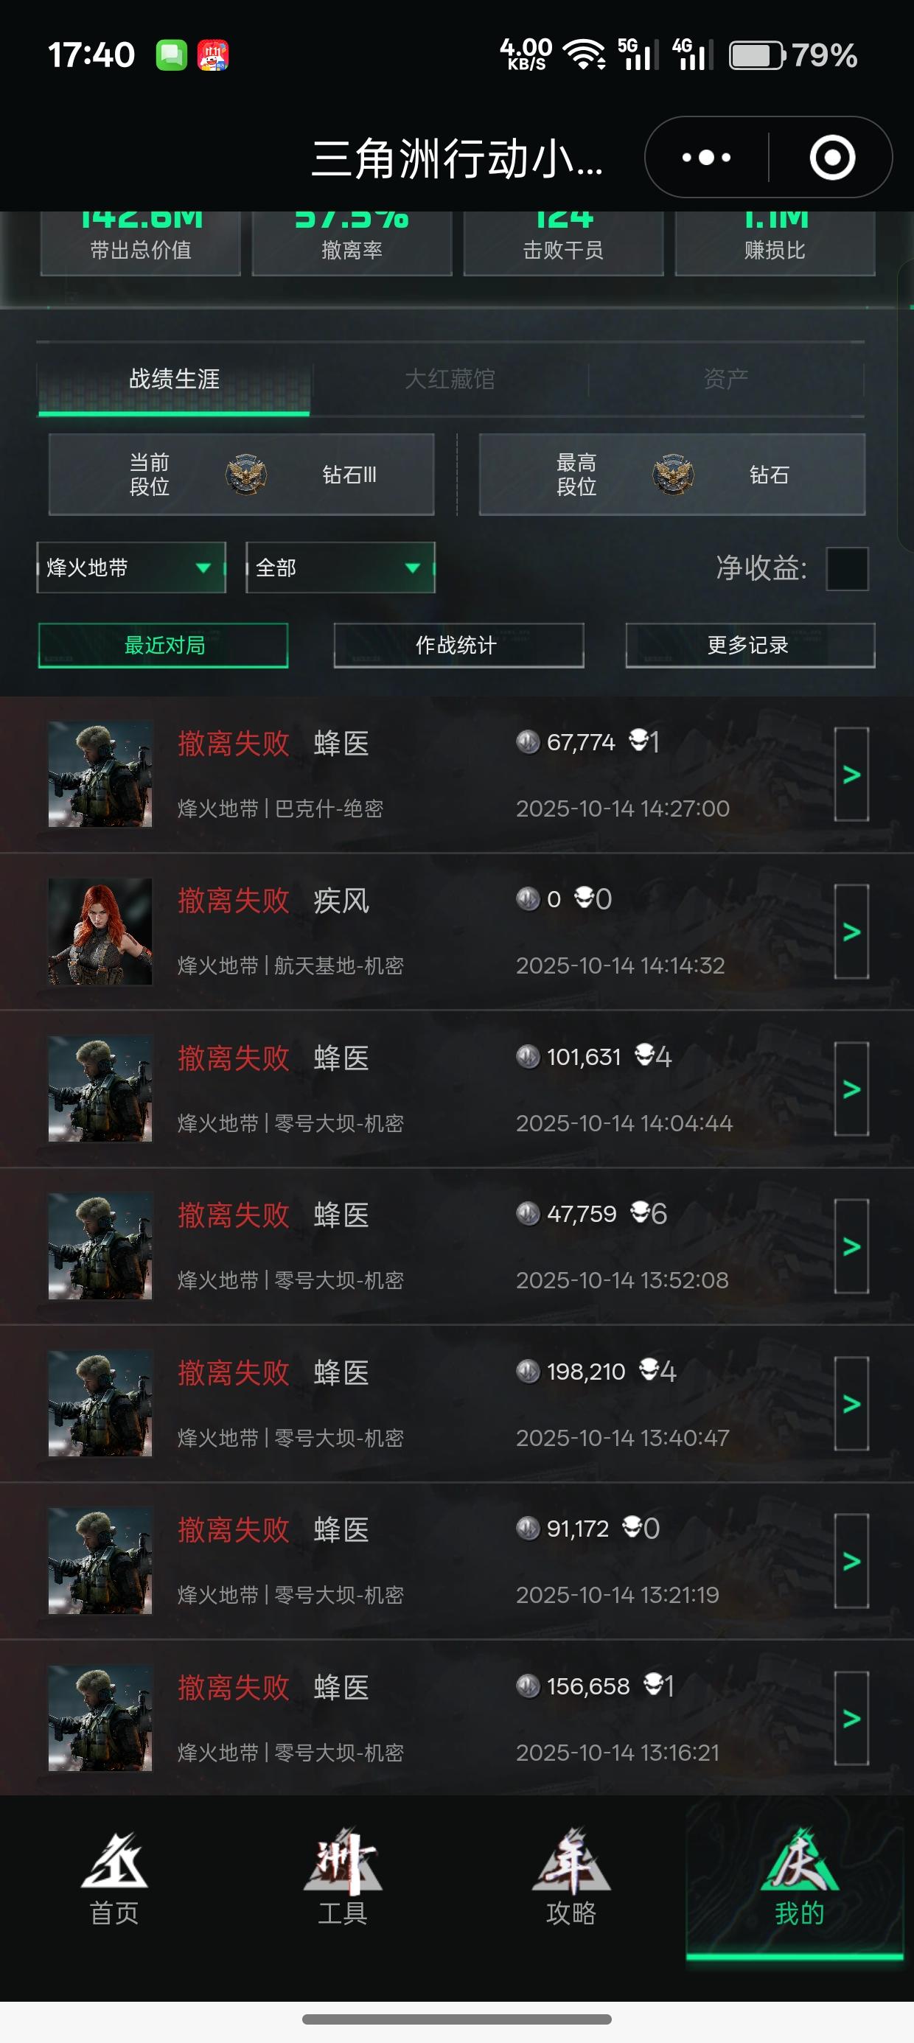This screenshot has width=914, height=2043.
Task: Switch to 大红藏馆 tab
Action: coord(449,379)
